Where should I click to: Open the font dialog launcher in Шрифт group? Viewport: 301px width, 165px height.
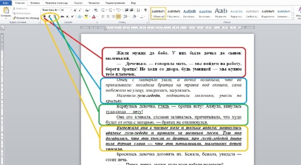click(97, 23)
